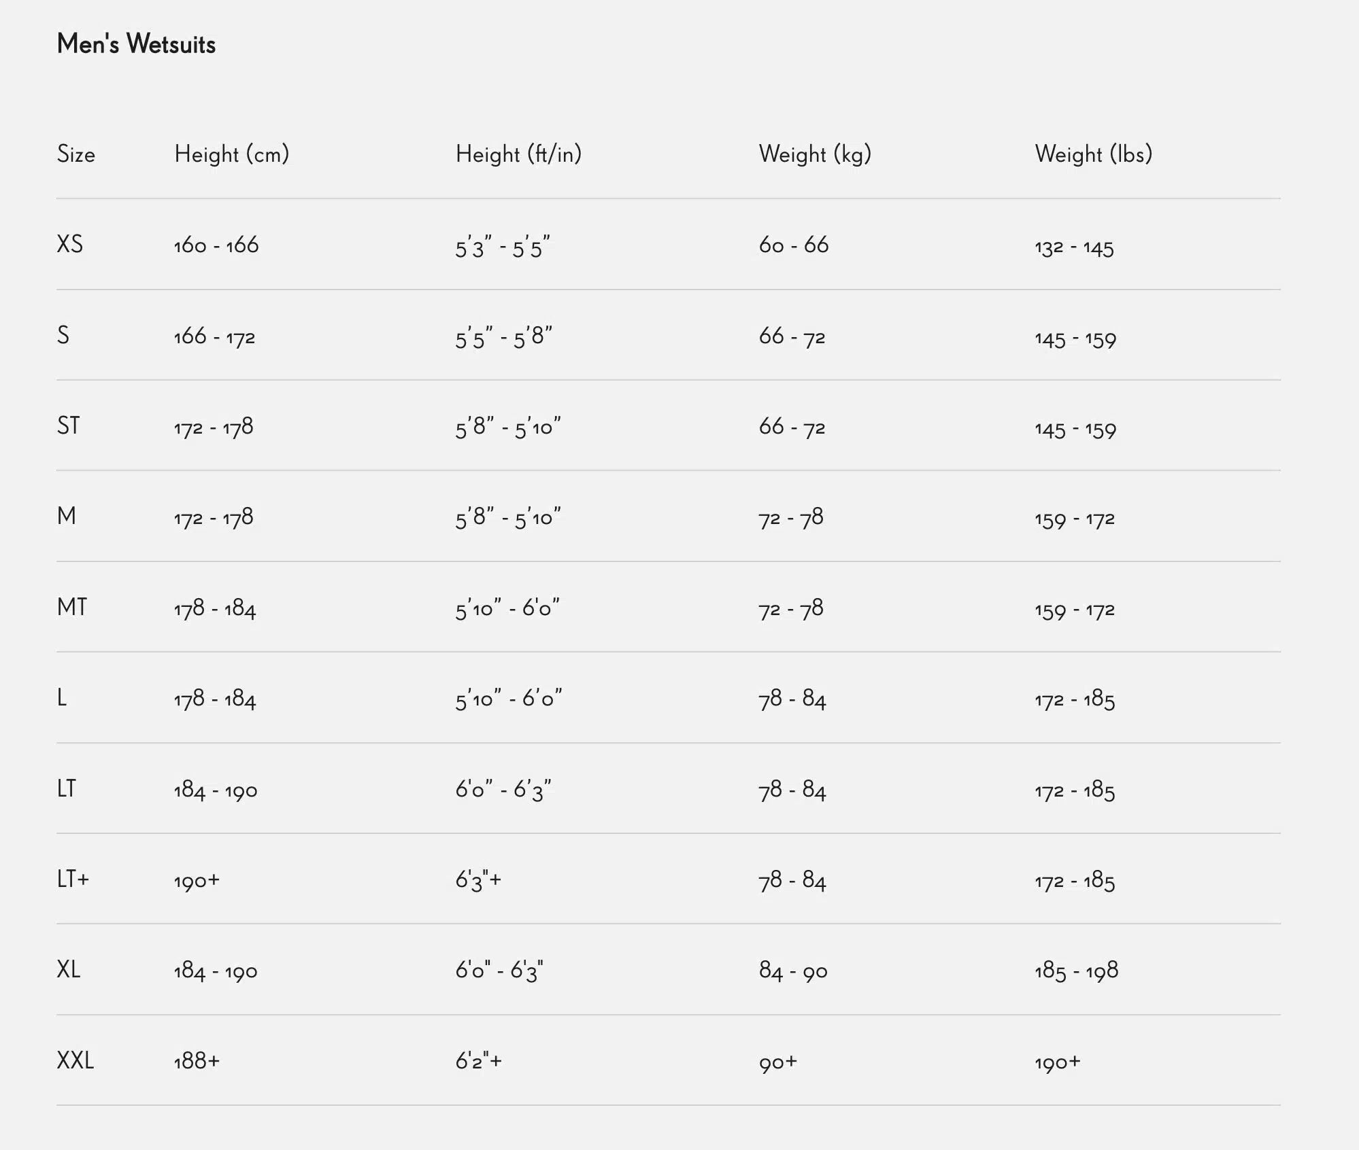Click the Men's Wetsuits heading
The image size is (1359, 1150).
[136, 44]
